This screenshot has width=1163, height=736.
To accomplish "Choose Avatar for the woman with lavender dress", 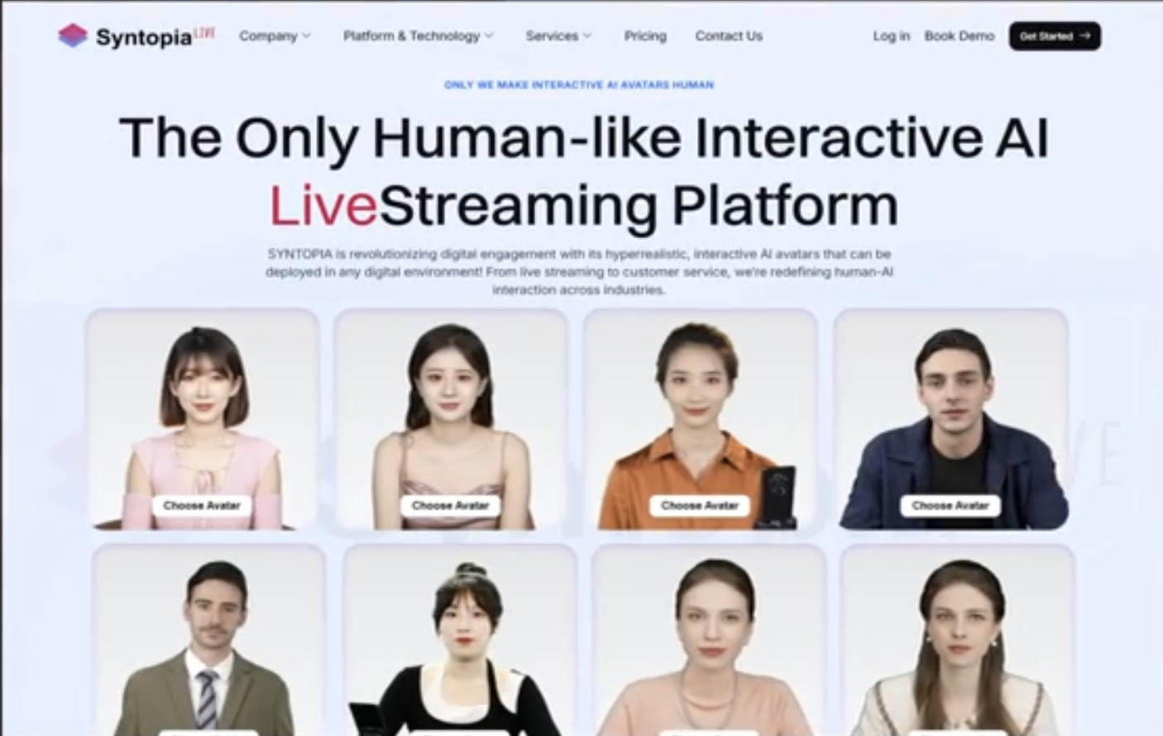I will click(451, 505).
